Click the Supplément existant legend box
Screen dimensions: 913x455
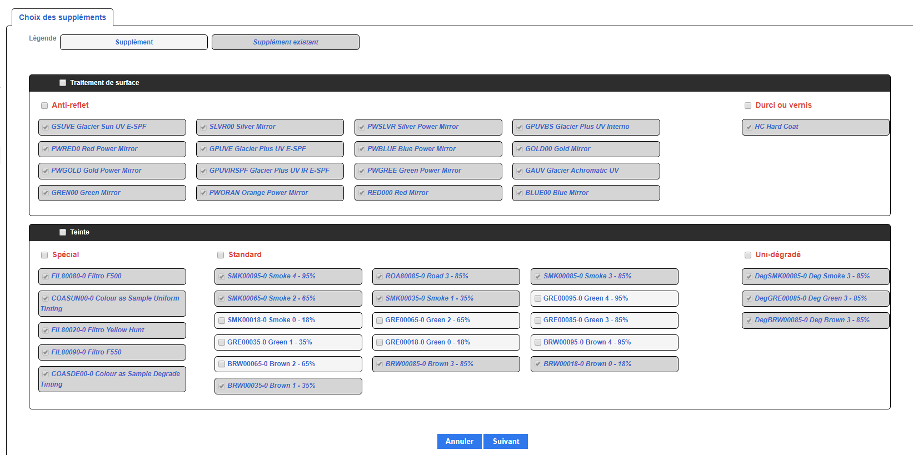tap(286, 42)
